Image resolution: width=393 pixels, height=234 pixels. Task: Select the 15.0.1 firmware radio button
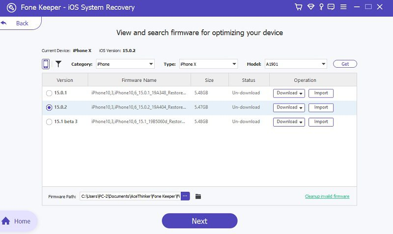tap(49, 93)
